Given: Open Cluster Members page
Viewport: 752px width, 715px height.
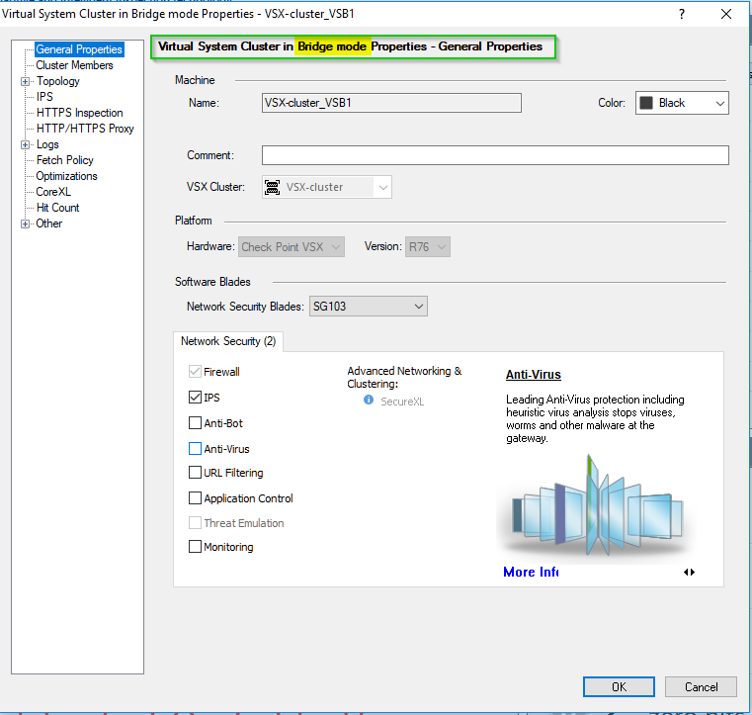Looking at the screenshot, I should pyautogui.click(x=74, y=65).
